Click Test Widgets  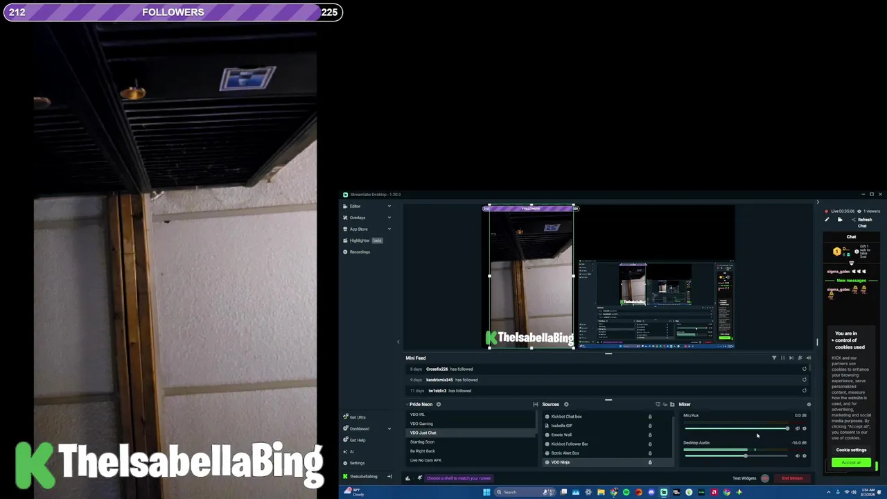(x=744, y=478)
